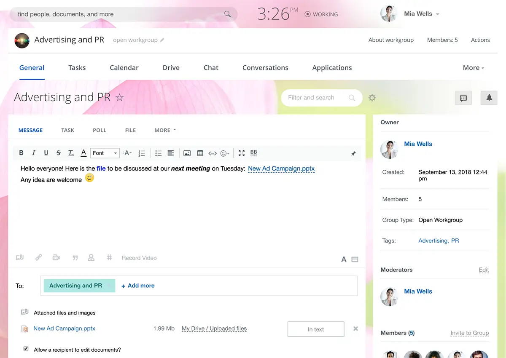Expand the More tab menu
The height and width of the screenshot is (358, 506).
474,68
